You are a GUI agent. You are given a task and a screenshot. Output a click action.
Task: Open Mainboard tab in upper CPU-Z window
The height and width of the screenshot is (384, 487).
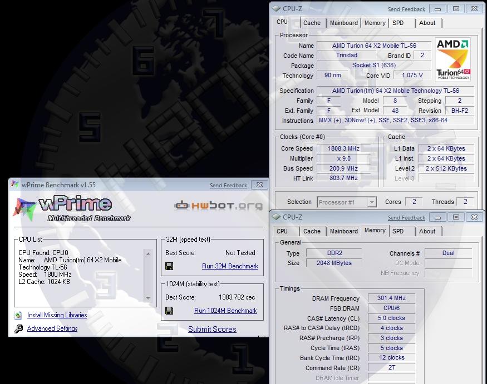(x=344, y=23)
